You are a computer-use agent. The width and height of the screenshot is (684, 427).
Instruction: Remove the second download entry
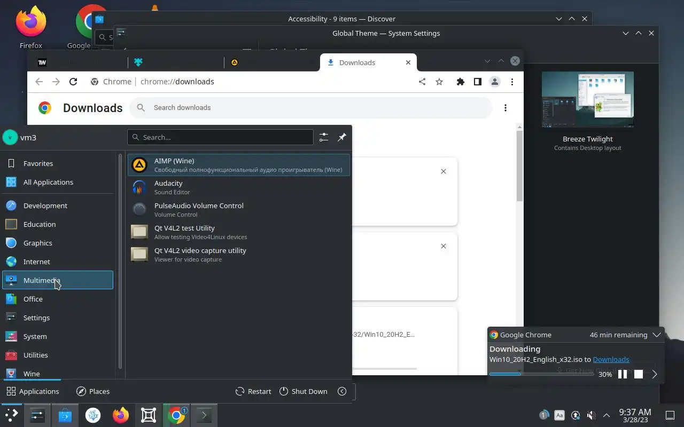point(443,246)
